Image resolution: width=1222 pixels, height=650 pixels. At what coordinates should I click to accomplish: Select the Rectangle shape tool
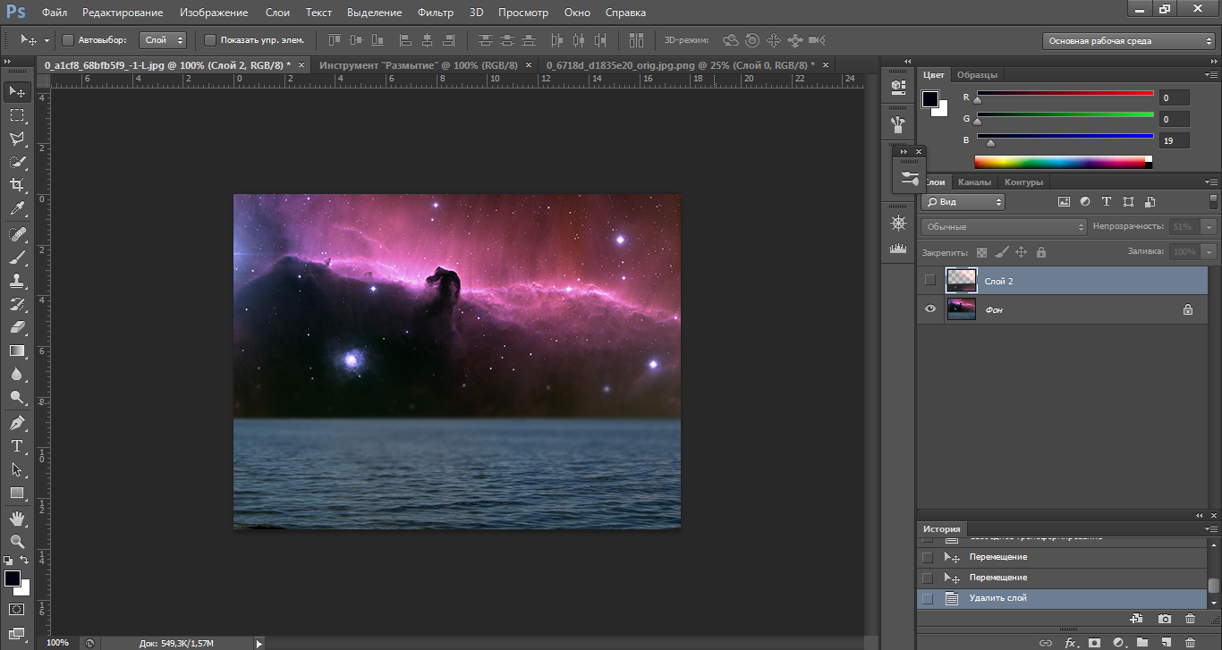pos(17,493)
